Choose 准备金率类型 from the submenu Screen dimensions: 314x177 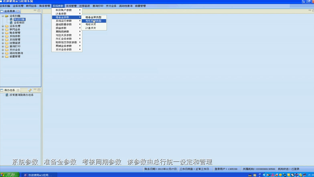pos(93,17)
